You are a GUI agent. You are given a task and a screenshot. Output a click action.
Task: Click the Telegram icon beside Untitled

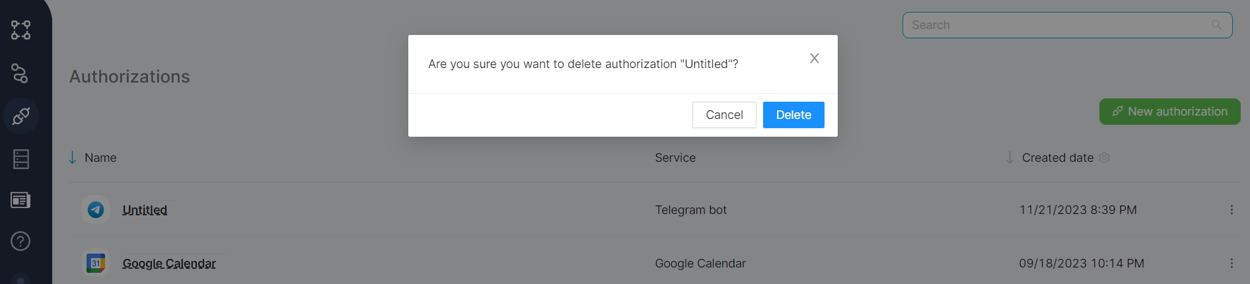96,210
